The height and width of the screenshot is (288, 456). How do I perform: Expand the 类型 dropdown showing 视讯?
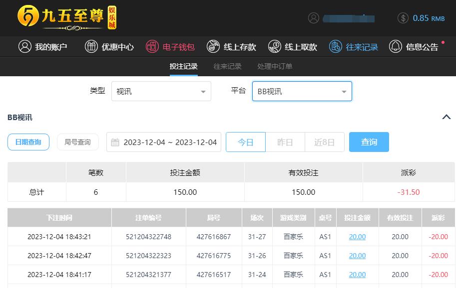click(161, 92)
